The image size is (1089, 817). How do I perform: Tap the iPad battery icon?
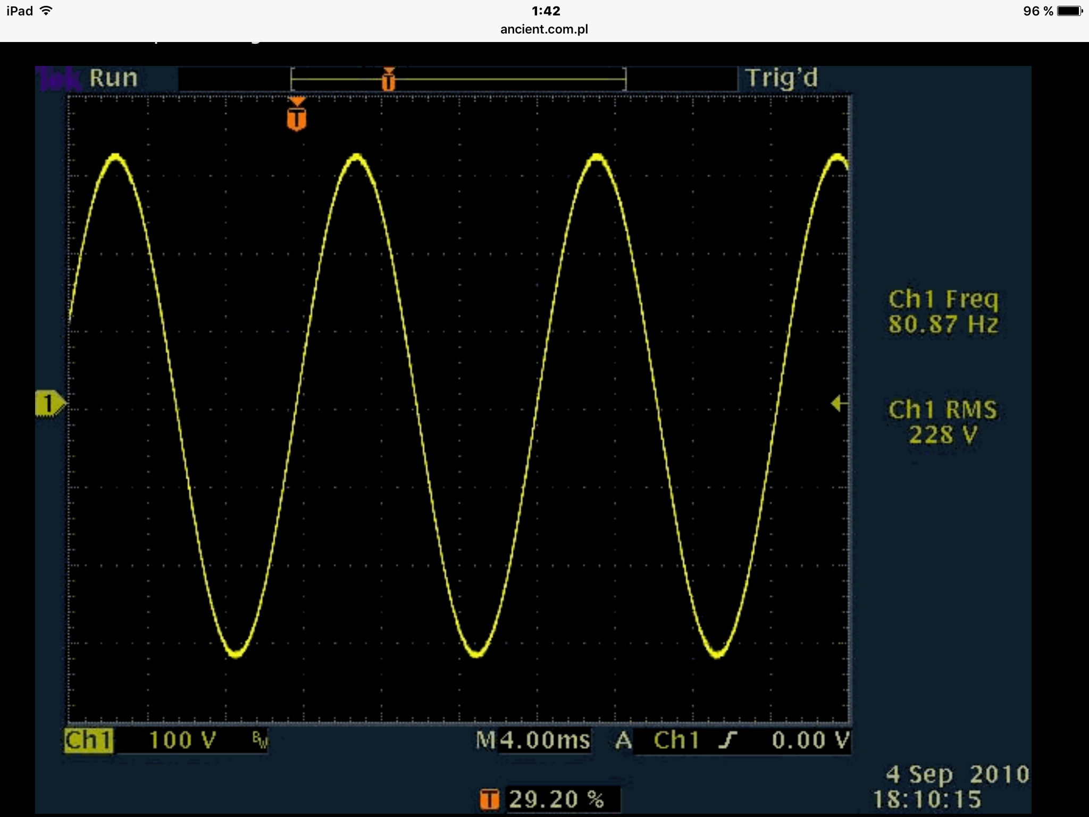(1069, 11)
